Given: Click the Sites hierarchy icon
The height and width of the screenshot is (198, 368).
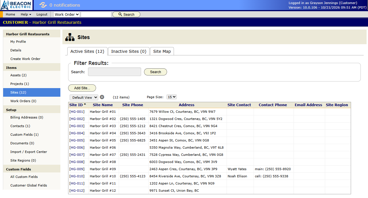Looking at the screenshot, I should [x=70, y=37].
